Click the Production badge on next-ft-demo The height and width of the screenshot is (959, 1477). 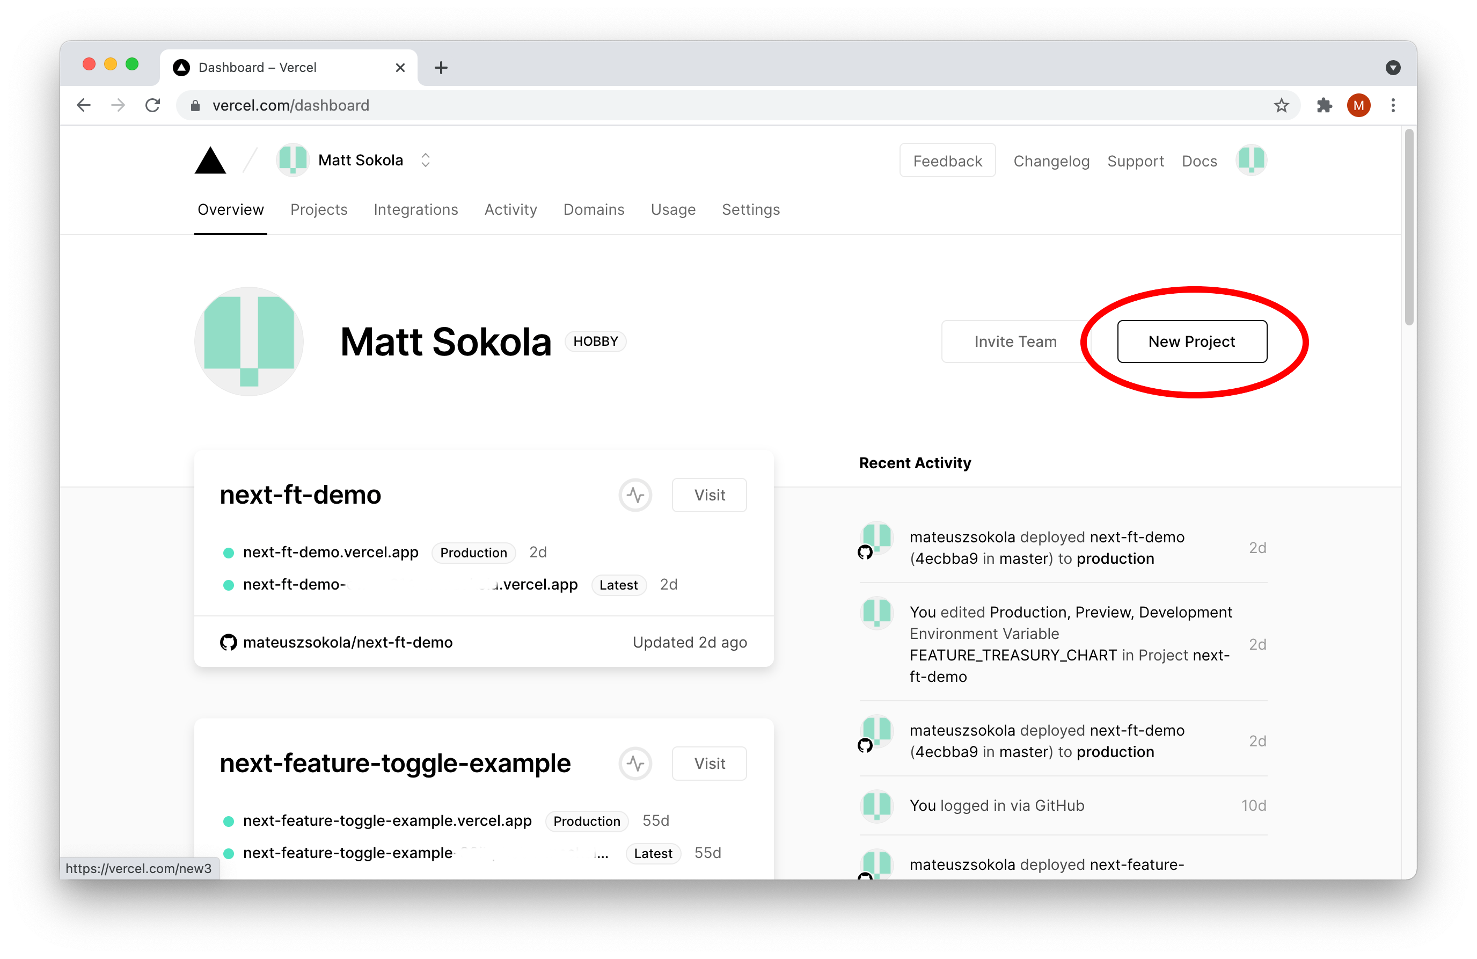pyautogui.click(x=473, y=553)
